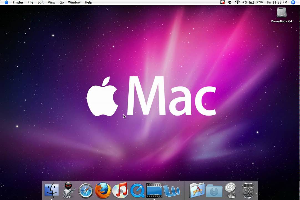Select the PowerBook G4 hard drive icon

pyautogui.click(x=281, y=12)
